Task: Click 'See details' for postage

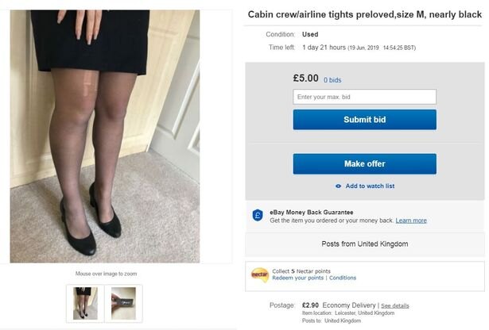Action: pyautogui.click(x=394, y=305)
